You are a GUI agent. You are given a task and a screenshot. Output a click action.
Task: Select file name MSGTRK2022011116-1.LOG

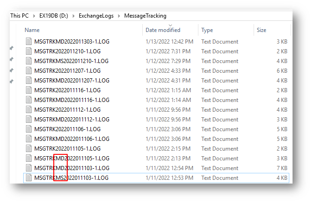click(x=68, y=90)
